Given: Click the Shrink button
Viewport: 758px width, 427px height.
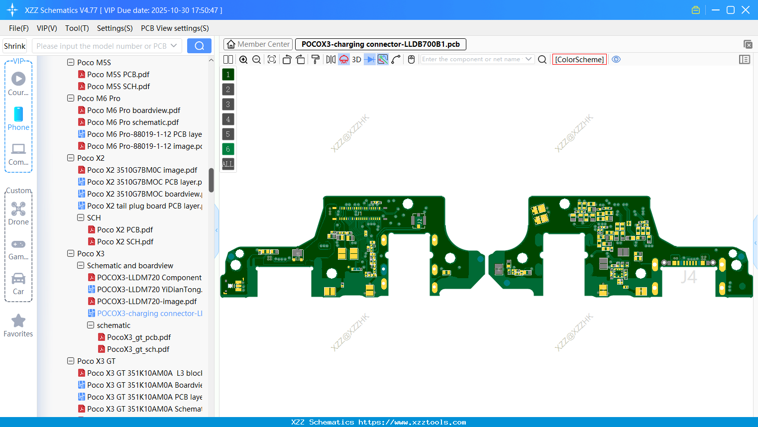Looking at the screenshot, I should click(15, 46).
